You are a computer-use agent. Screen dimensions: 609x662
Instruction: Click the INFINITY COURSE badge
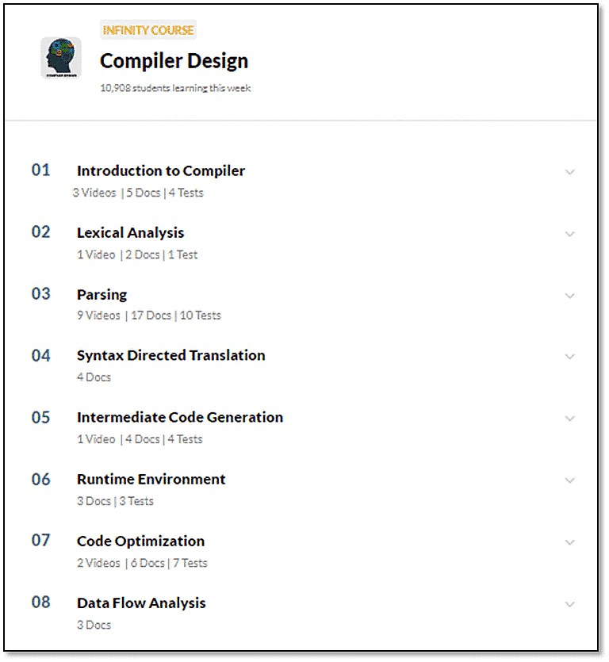(x=147, y=30)
